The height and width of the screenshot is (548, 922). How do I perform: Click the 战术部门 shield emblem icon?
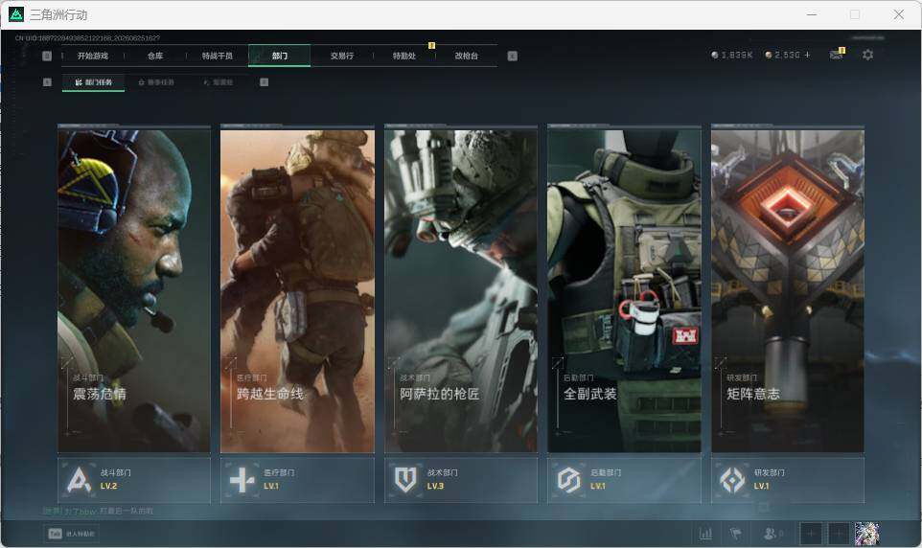(405, 480)
